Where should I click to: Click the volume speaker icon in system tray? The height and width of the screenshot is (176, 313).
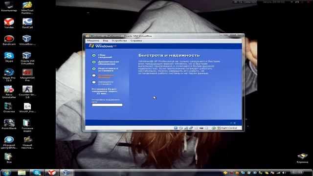(x=284, y=173)
